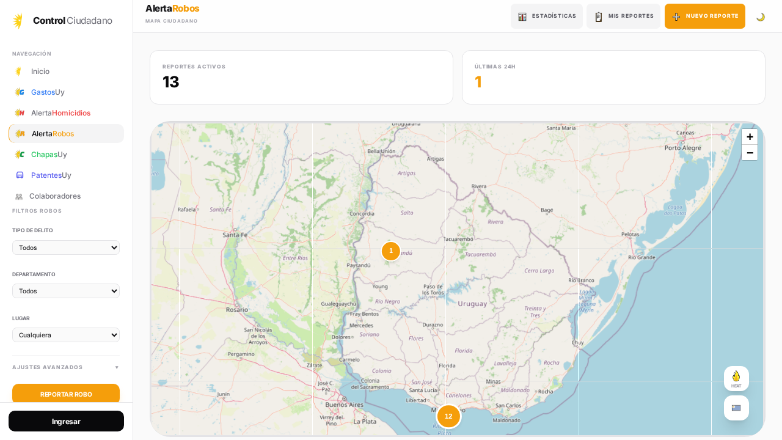Click the ChapasUy logo icon
Image resolution: width=782 pixels, height=440 pixels.
pos(20,155)
